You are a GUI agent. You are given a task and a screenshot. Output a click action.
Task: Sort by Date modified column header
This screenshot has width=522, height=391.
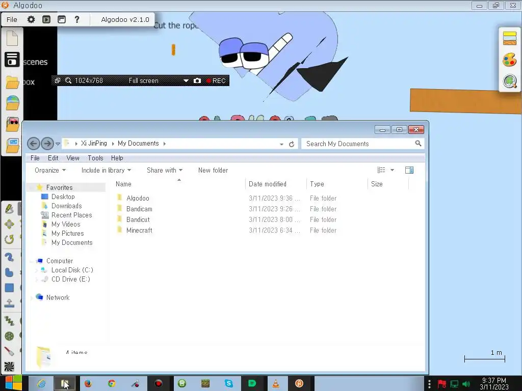[276, 184]
